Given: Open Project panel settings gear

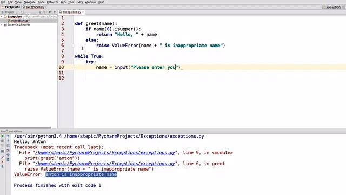Looking at the screenshot, I should 50,12.
